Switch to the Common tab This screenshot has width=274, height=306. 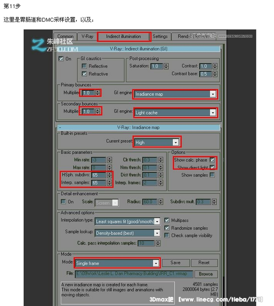point(65,36)
